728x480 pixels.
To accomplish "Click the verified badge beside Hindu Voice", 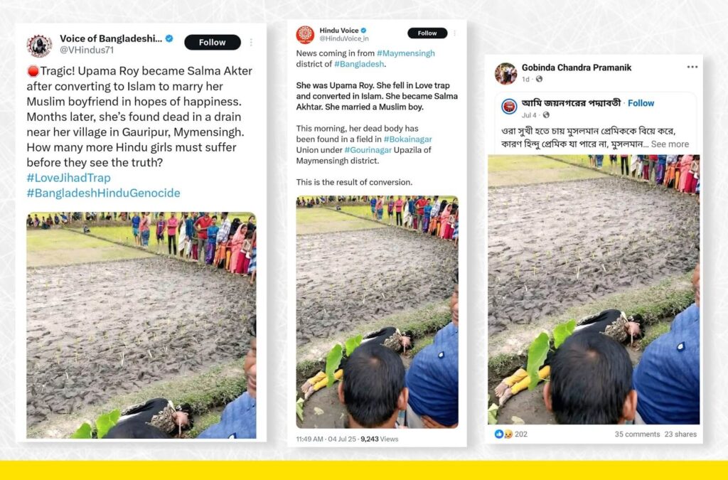I will [363, 30].
